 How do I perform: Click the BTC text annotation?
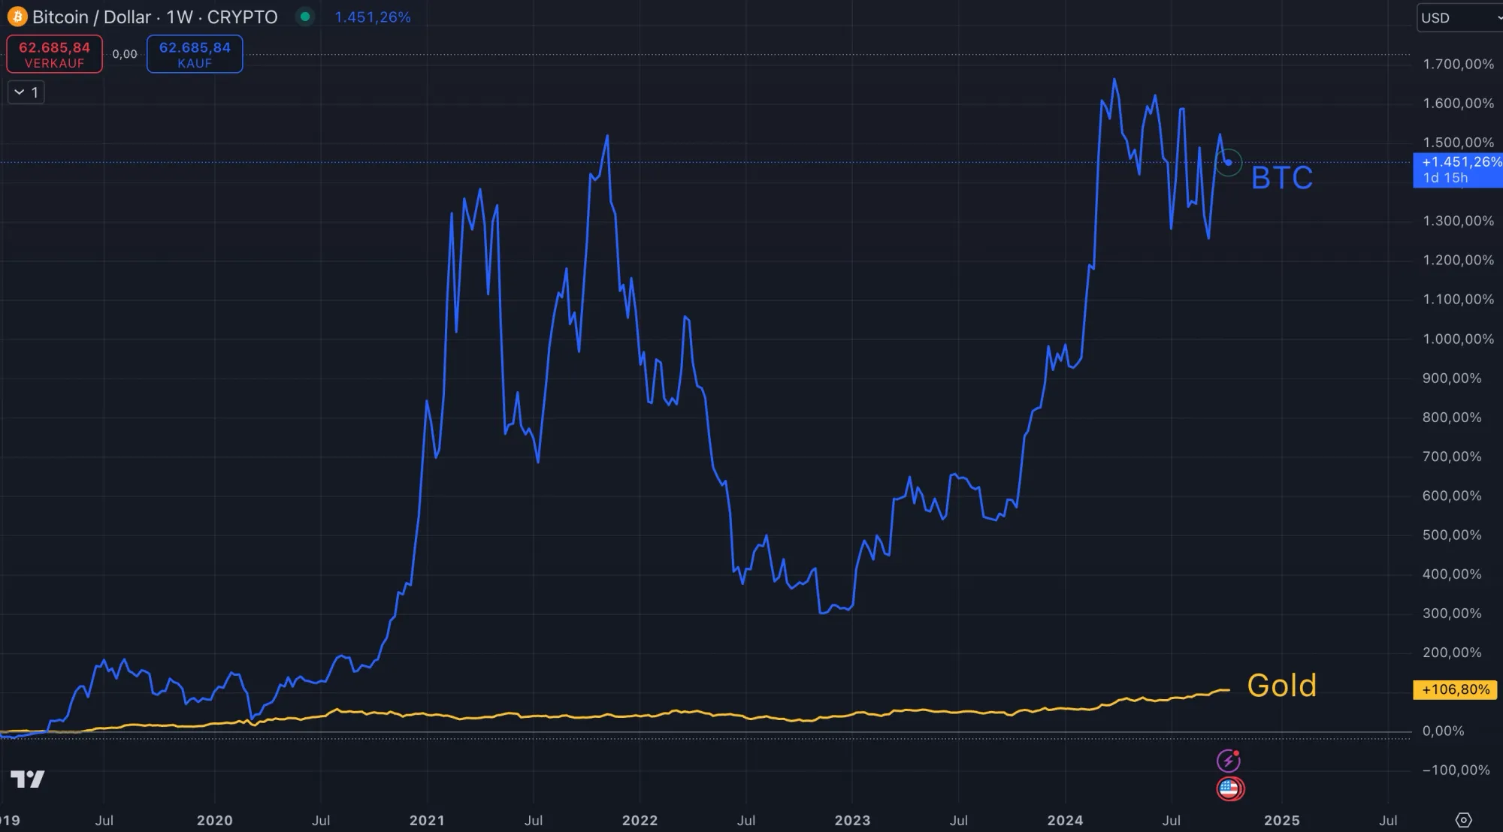tap(1282, 178)
